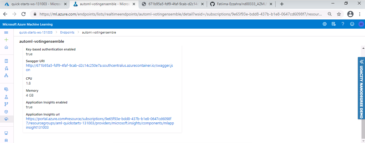Click the smiley feedback icon
Viewport: 365px width, 143px height.
coord(352,24)
